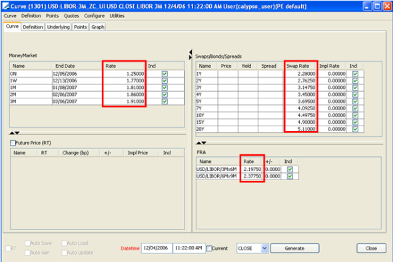Toggle Incl checkbox for the 1Y swap

pos(355,74)
